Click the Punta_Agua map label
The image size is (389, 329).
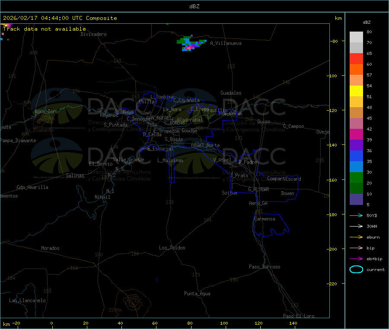pos(197,294)
